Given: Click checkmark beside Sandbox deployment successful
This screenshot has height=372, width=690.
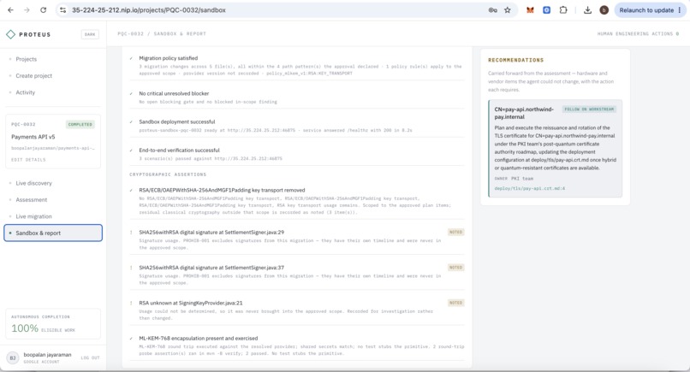Looking at the screenshot, I should click(131, 121).
